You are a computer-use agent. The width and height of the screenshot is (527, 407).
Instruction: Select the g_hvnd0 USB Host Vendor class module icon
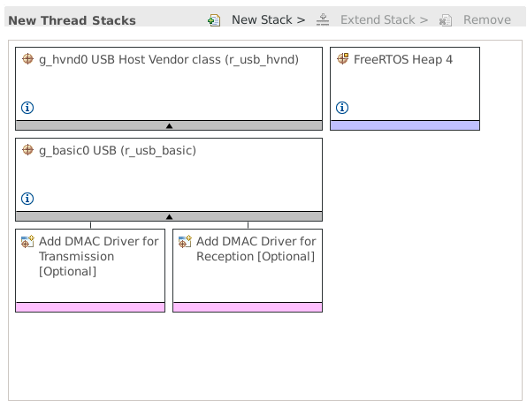(x=27, y=59)
